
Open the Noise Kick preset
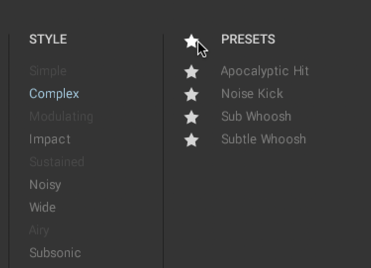[252, 93]
